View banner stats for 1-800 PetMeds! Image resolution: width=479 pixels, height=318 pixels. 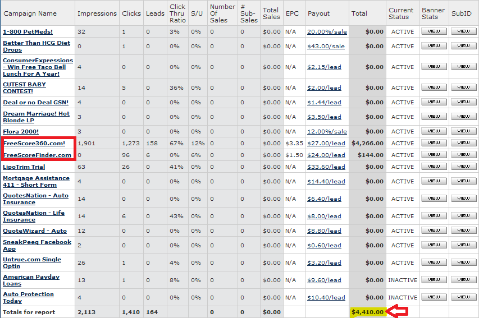pyautogui.click(x=434, y=32)
